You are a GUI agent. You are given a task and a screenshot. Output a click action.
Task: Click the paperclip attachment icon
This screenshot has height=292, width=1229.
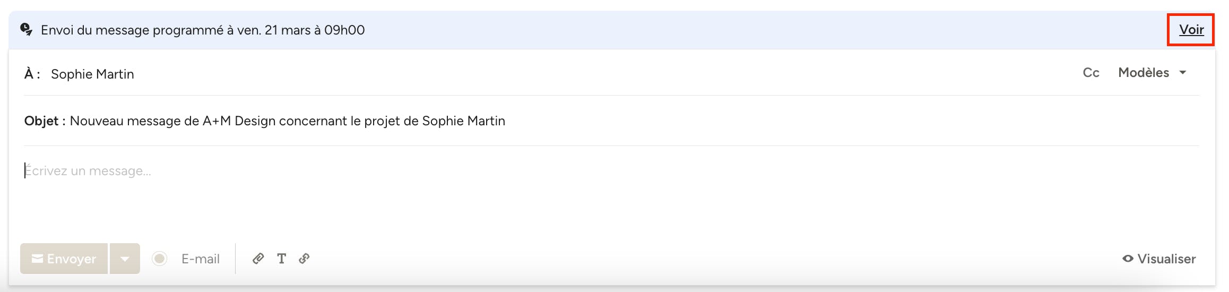(x=258, y=259)
